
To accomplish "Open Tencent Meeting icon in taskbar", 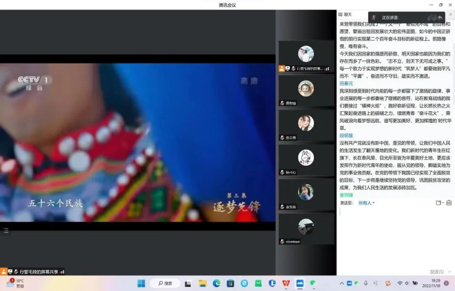I will tap(300, 283).
